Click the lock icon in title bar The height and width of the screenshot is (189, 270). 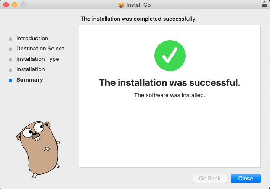pyautogui.click(x=264, y=4)
